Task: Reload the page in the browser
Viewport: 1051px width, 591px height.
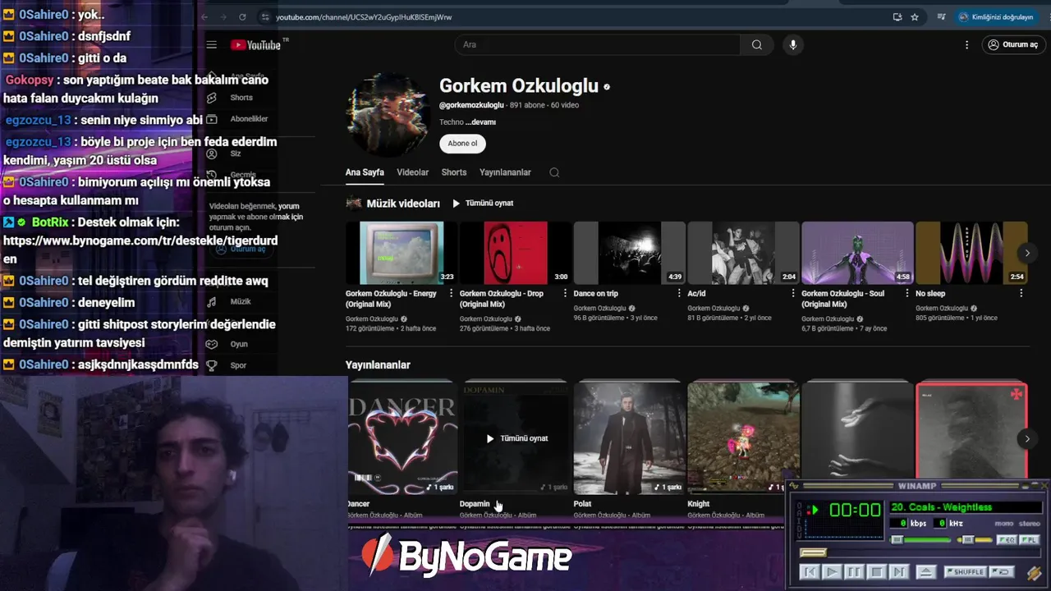Action: pos(242,17)
